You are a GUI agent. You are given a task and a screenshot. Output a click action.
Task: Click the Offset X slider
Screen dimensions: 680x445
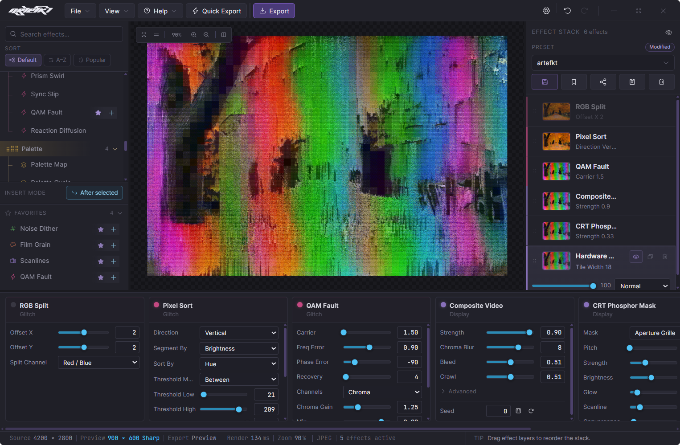[x=84, y=332]
